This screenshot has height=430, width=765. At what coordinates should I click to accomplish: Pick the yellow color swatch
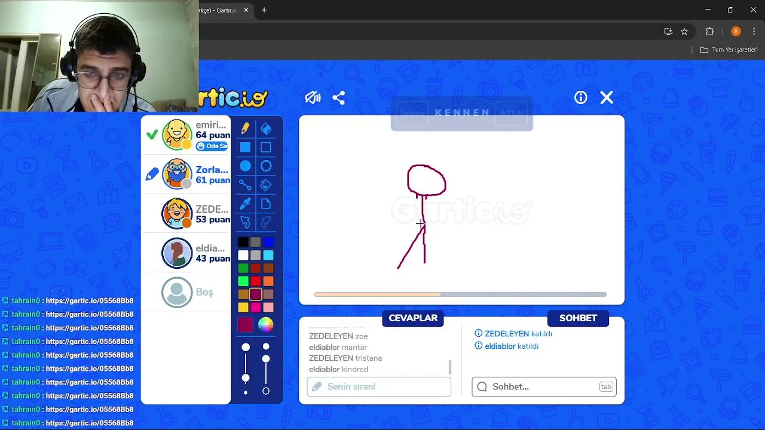click(x=243, y=307)
